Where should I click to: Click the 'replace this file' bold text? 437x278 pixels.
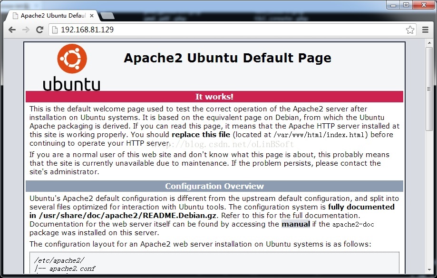(201, 135)
